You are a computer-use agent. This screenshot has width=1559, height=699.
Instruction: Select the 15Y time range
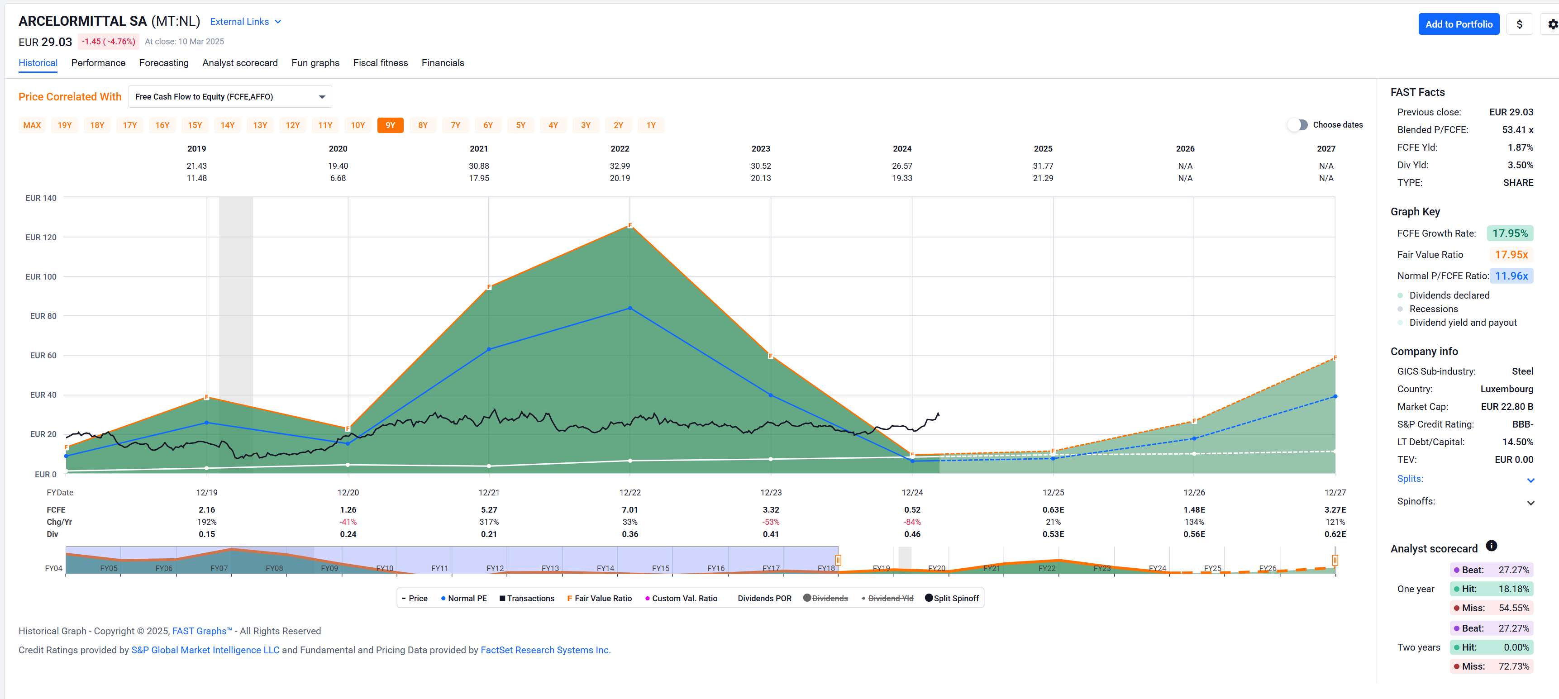point(195,125)
